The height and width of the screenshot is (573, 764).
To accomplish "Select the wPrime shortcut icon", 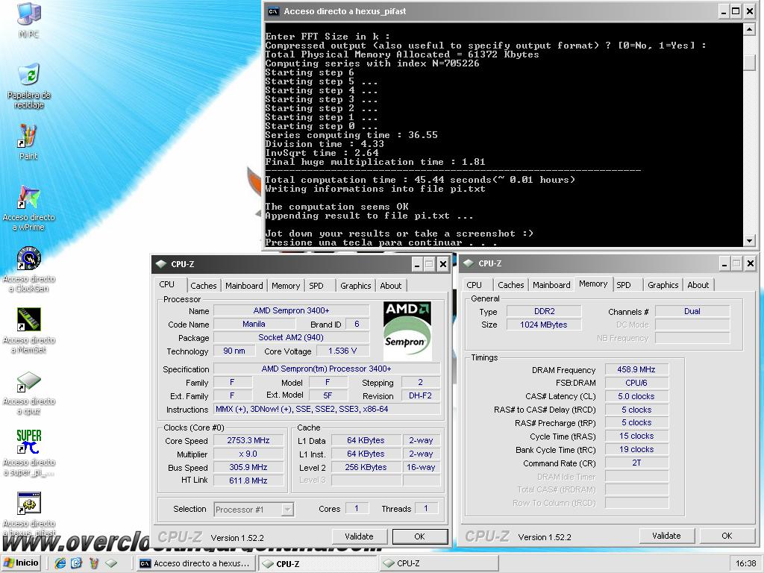I will pyautogui.click(x=28, y=197).
